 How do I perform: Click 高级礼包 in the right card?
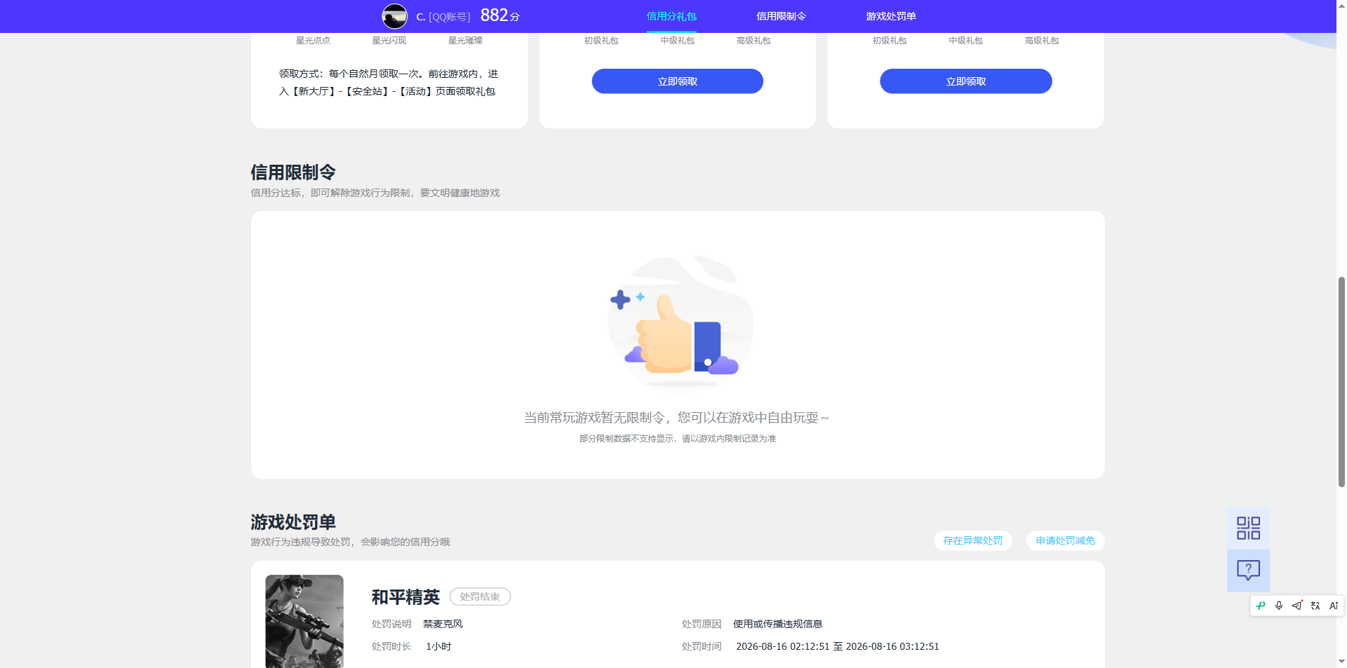pos(1042,41)
